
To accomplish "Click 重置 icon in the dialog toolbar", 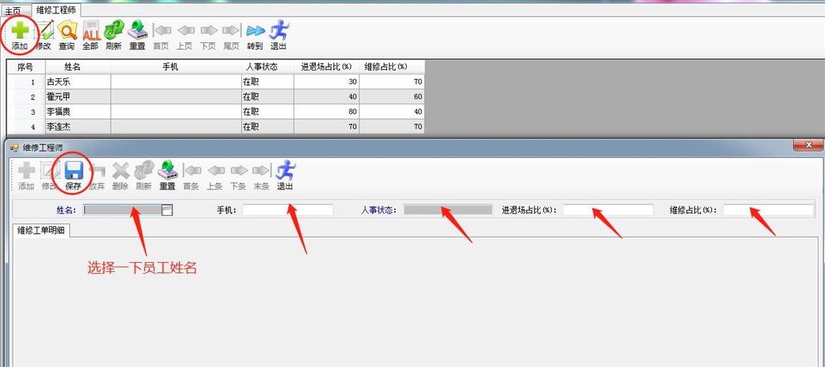I will click(168, 170).
